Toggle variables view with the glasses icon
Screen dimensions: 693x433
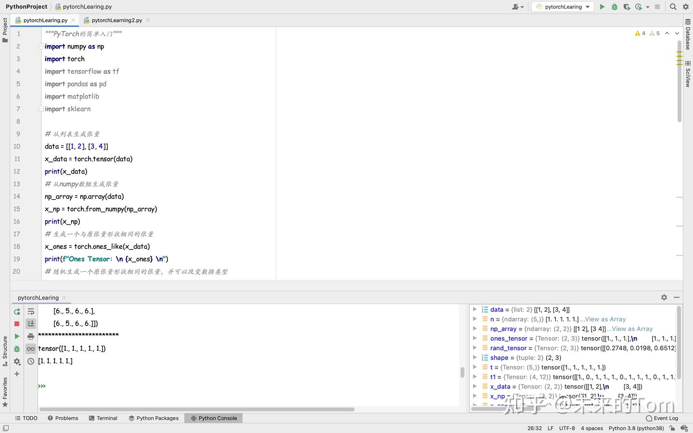pos(31,348)
